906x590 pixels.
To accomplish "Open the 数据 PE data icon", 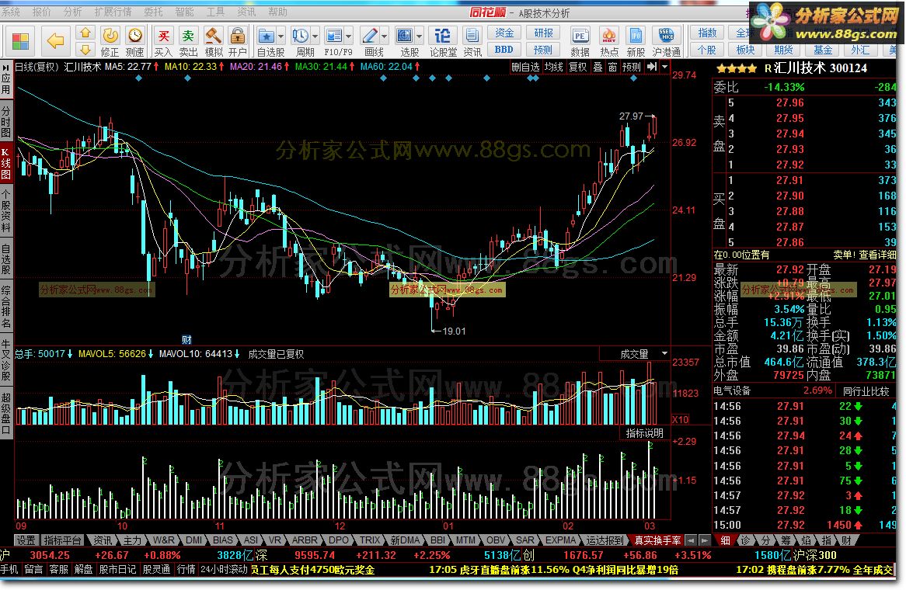I will coord(580,41).
